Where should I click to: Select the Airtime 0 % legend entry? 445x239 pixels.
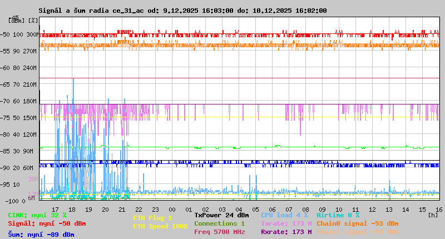338,215
